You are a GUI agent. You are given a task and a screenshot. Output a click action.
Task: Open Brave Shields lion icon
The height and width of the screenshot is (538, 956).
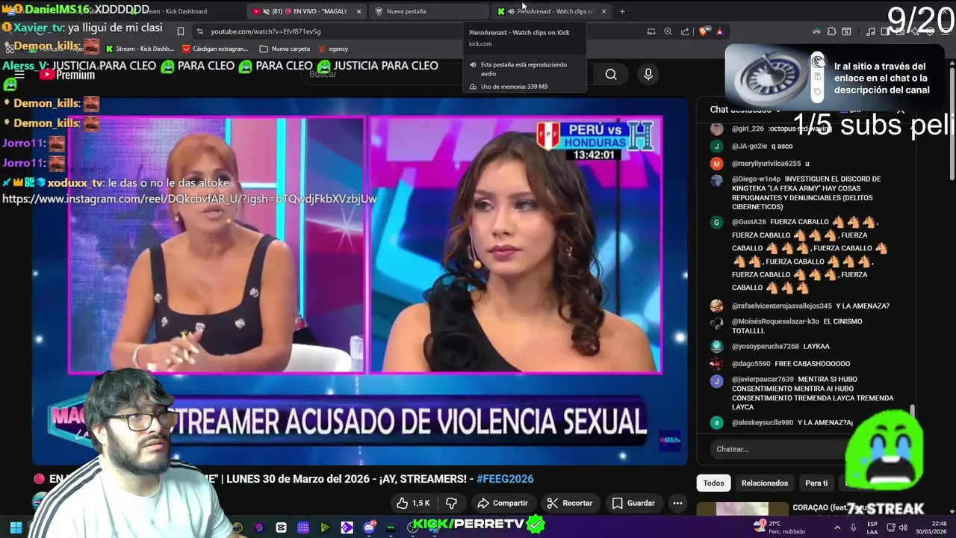click(x=704, y=31)
